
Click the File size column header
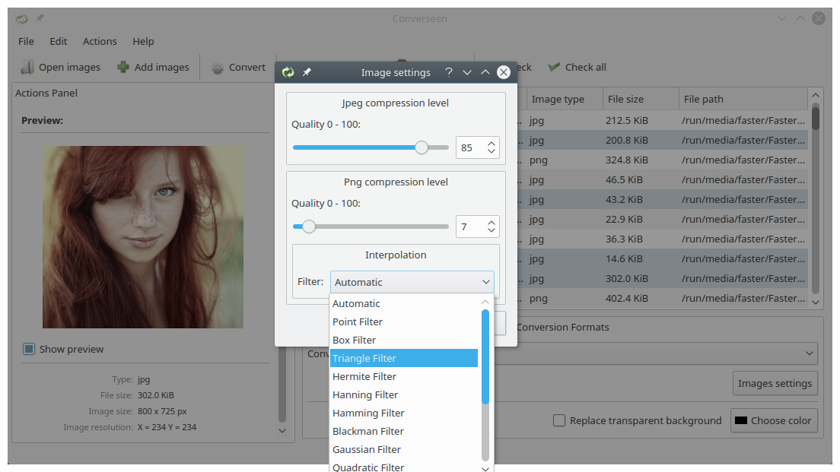625,99
